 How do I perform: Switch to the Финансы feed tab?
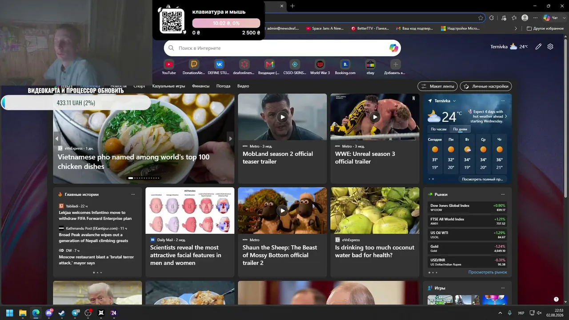point(200,86)
